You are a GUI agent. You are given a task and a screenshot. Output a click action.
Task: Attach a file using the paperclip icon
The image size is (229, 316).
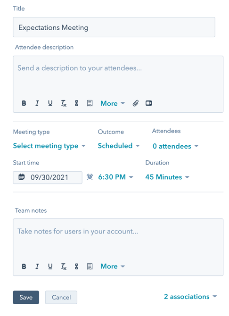click(x=136, y=103)
